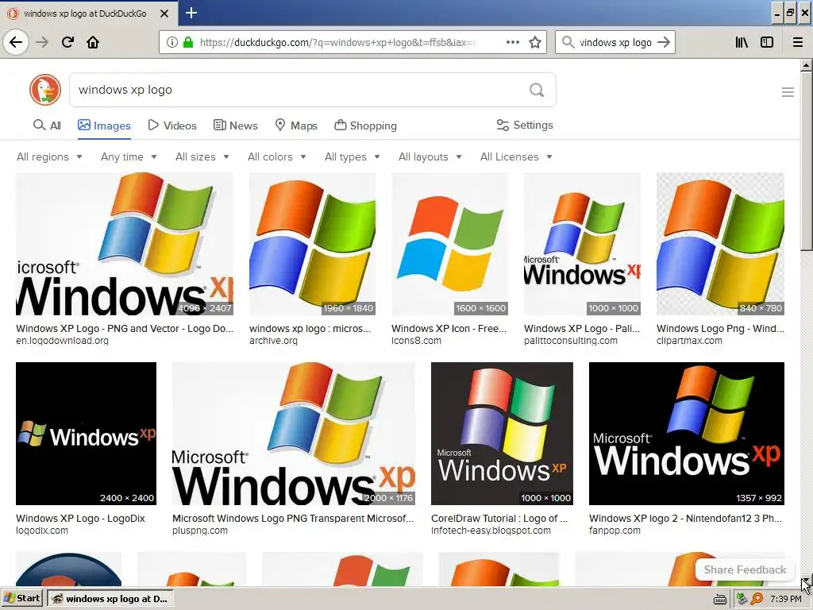The width and height of the screenshot is (813, 610).
Task: Toggle the sidebars icon
Action: click(x=767, y=42)
